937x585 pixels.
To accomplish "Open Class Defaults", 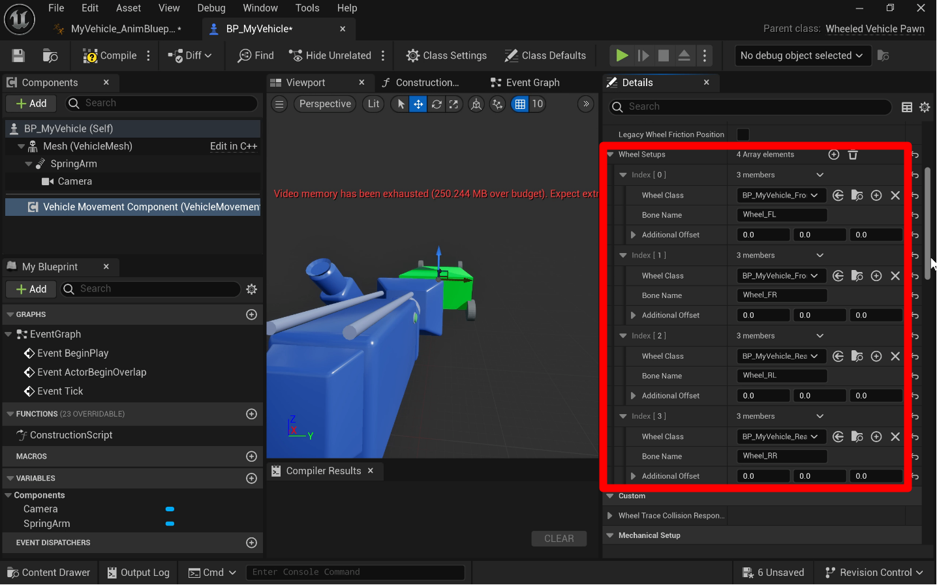I will click(545, 55).
